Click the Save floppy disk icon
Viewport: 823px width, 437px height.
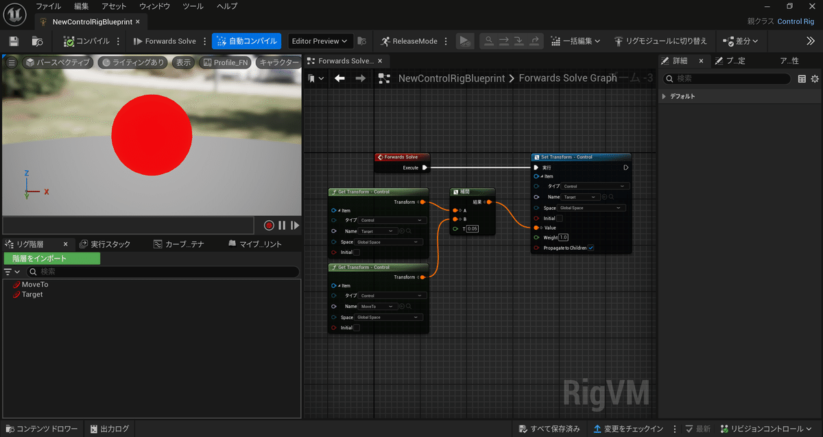point(14,41)
